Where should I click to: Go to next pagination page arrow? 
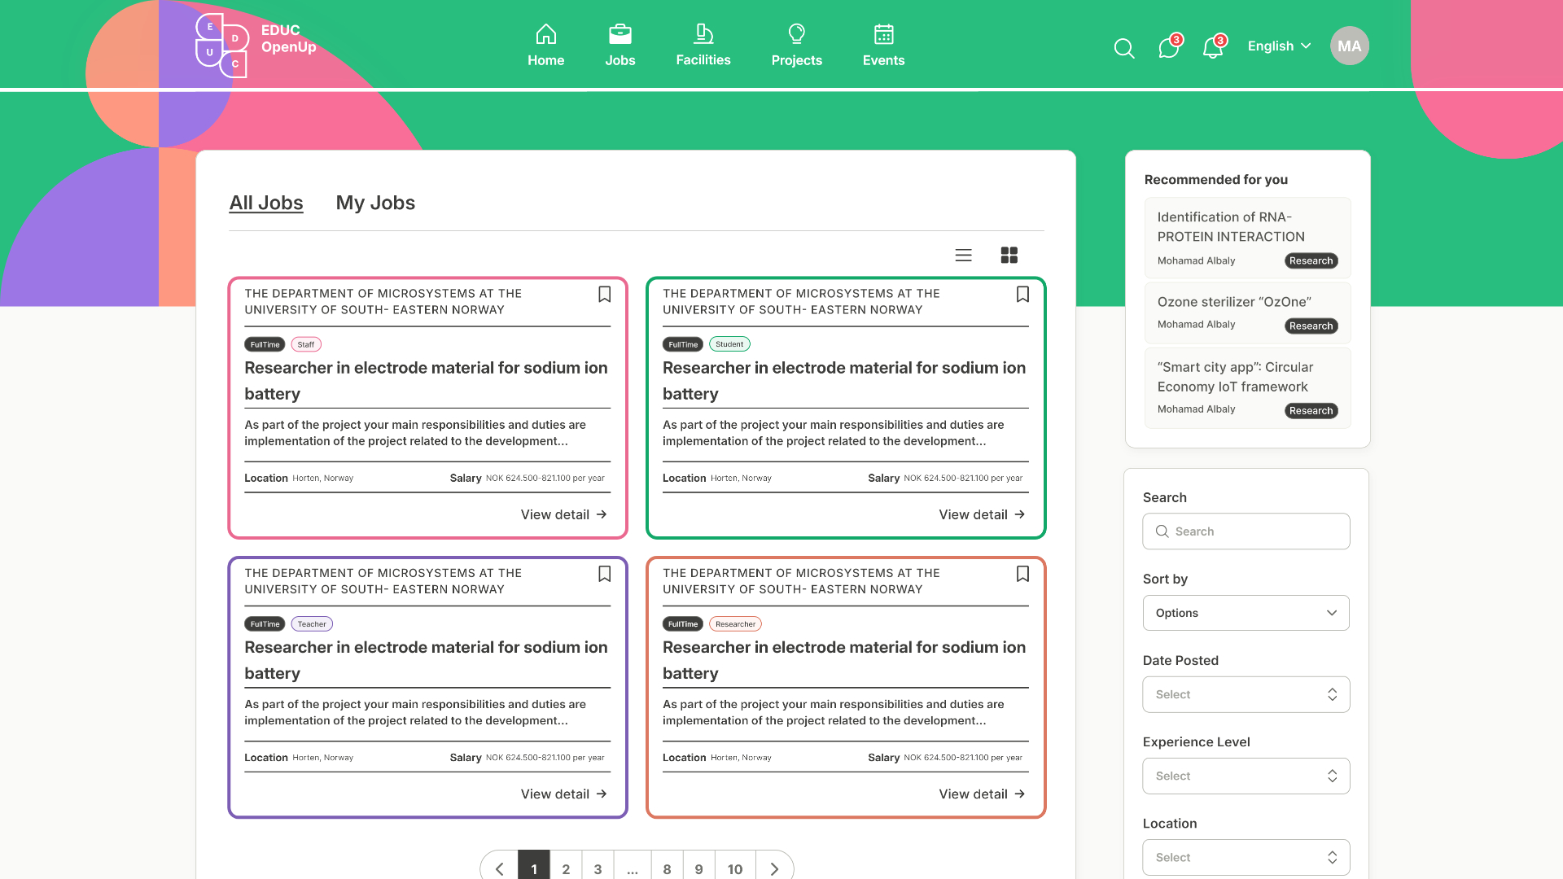[774, 868]
